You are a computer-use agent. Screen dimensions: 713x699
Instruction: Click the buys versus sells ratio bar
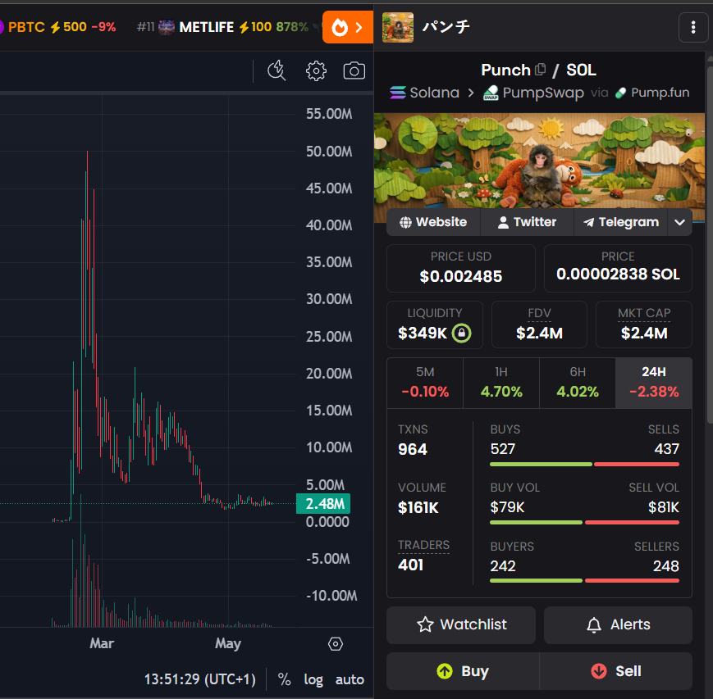[x=584, y=464]
